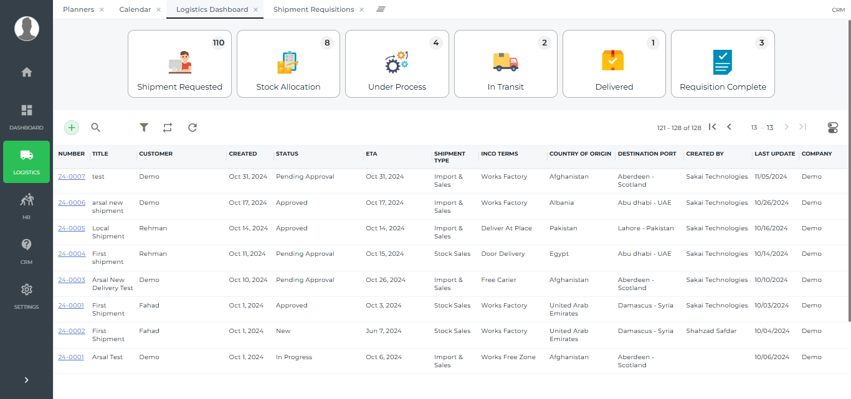Go to previous page of results
851x399 pixels.
coord(729,127)
